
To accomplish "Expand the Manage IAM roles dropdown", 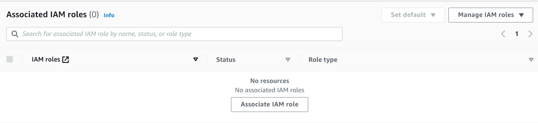I will point(490,15).
